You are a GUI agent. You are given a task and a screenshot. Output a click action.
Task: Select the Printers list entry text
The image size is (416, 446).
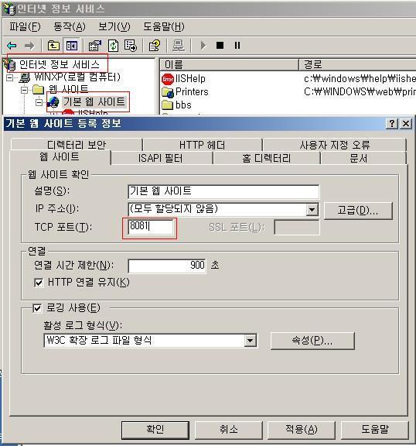point(192,92)
